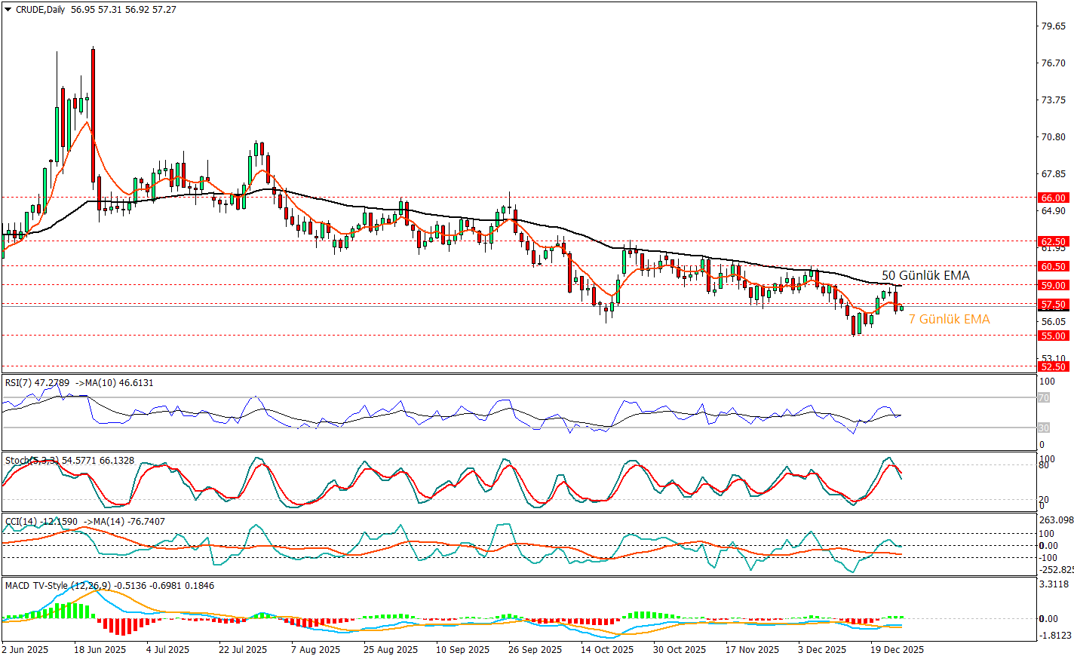Click the 14 Oct 2025 date marker
The image size is (1074, 659).
click(x=607, y=649)
